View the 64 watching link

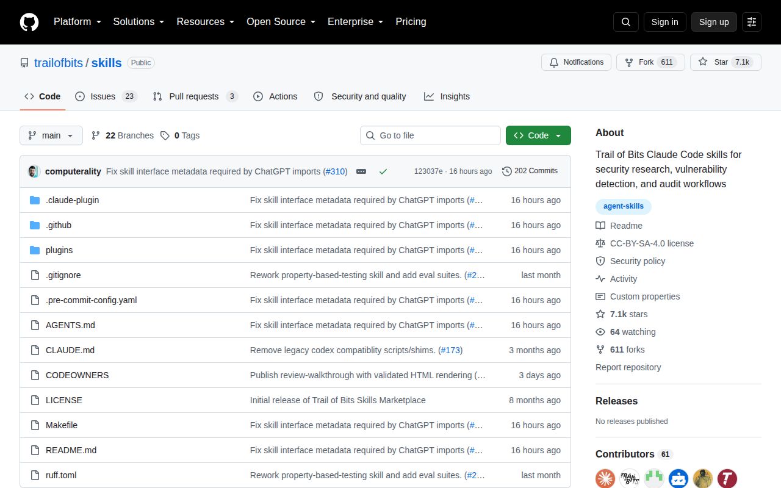pyautogui.click(x=625, y=332)
